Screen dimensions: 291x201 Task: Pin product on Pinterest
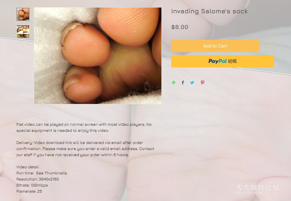(202, 83)
